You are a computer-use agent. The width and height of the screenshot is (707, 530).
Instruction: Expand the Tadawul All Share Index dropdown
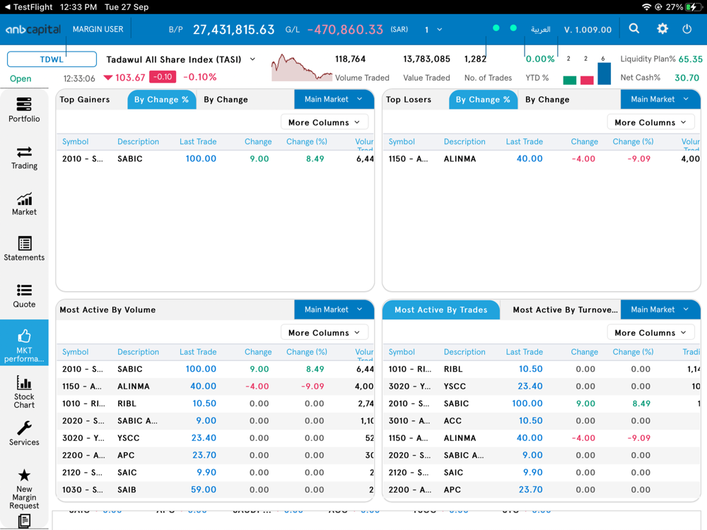[252, 59]
